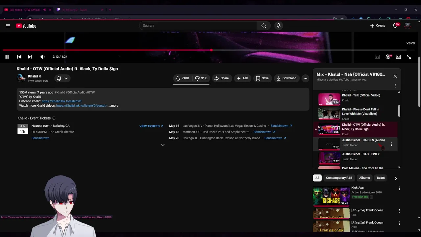The width and height of the screenshot is (421, 237).
Task: Click the page vertical scrollbar
Action: [419, 82]
